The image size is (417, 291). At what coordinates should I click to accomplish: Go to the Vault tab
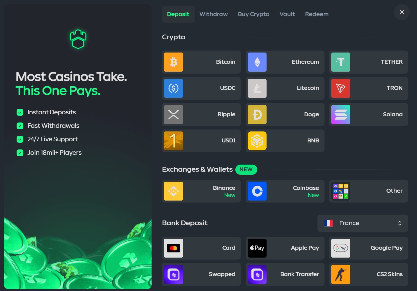[x=287, y=14]
